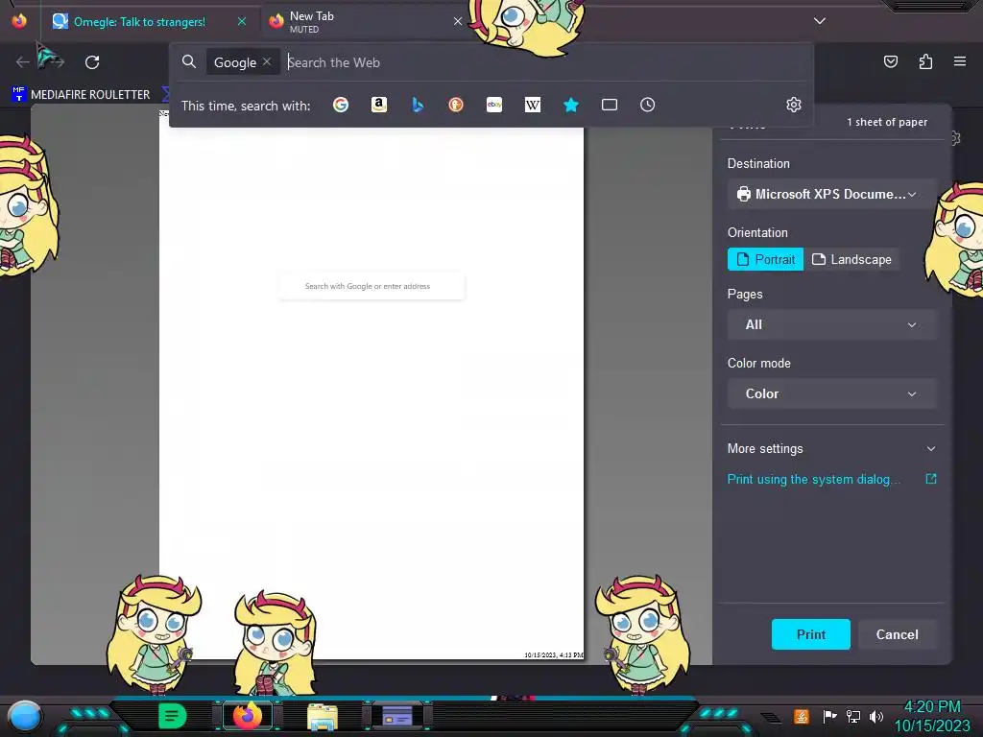Remove the Google search engine chip
This screenshot has height=737, width=983.
point(267,61)
